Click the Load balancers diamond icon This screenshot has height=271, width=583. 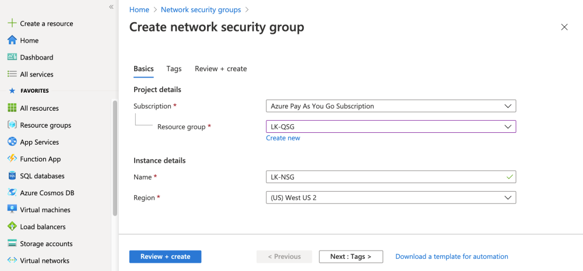coord(12,226)
